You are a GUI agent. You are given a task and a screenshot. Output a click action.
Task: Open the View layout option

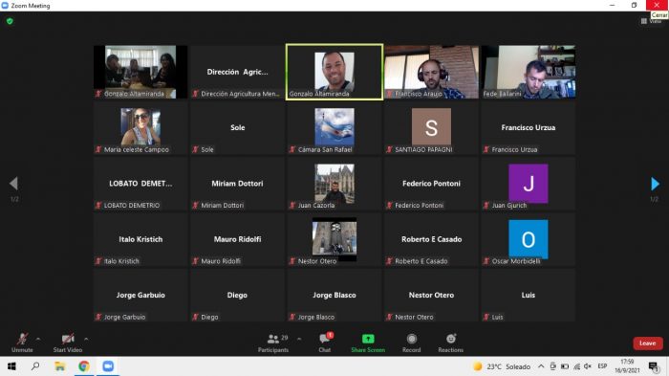tap(651, 21)
